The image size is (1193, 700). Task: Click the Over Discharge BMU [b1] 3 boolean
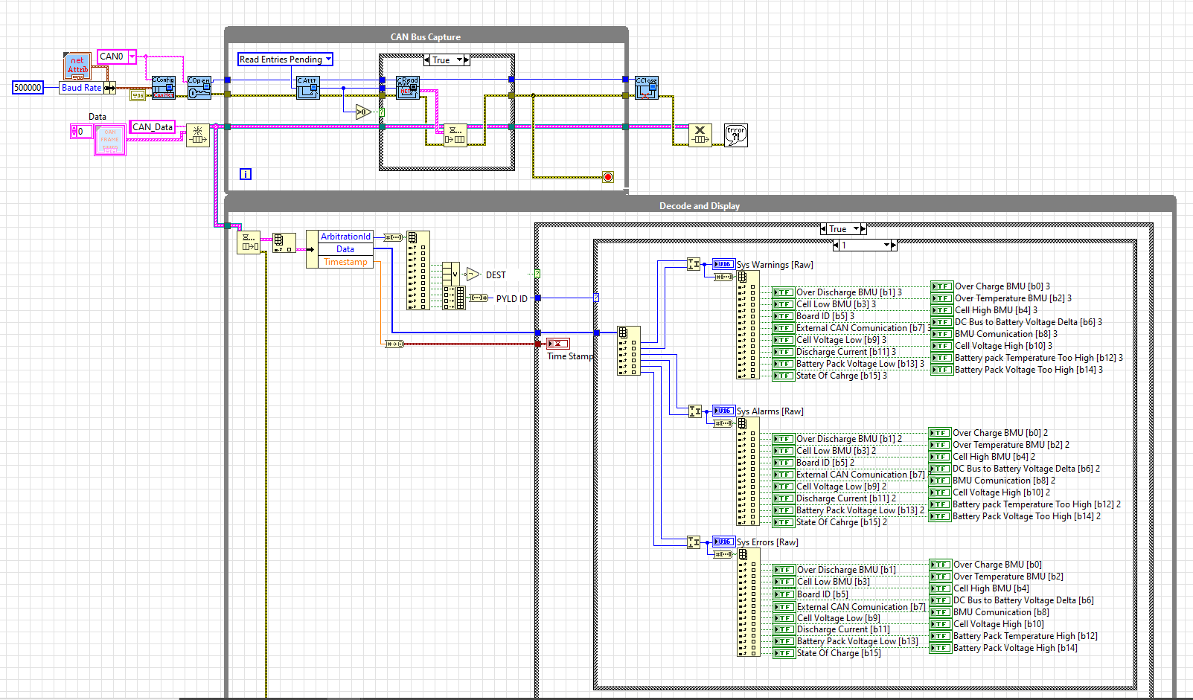[783, 292]
